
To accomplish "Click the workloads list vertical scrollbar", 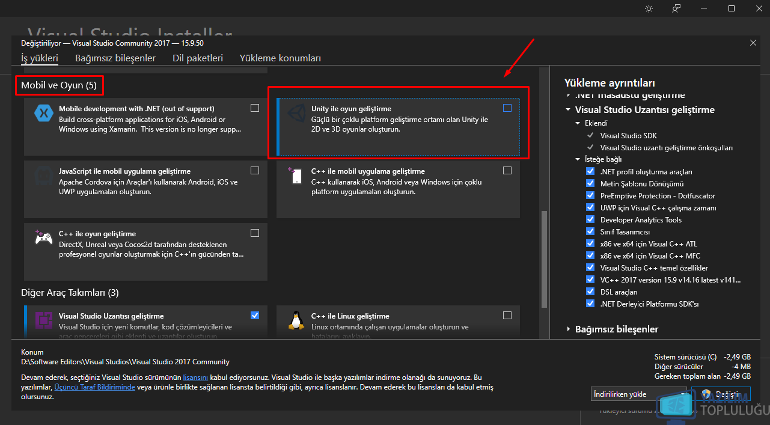I will (x=544, y=258).
